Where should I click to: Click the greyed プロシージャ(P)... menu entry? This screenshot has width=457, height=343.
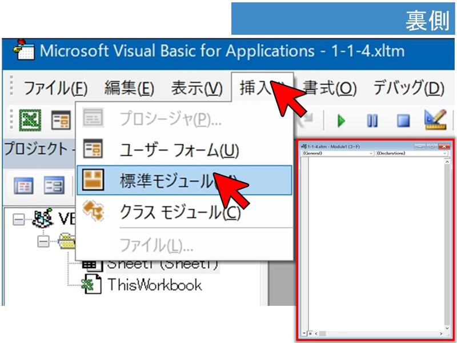(184, 118)
